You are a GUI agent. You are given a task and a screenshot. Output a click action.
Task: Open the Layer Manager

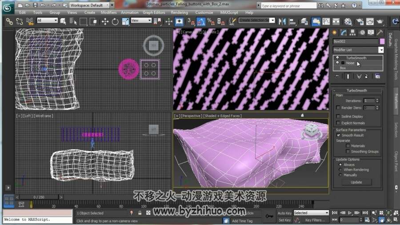pyautogui.click(x=304, y=22)
